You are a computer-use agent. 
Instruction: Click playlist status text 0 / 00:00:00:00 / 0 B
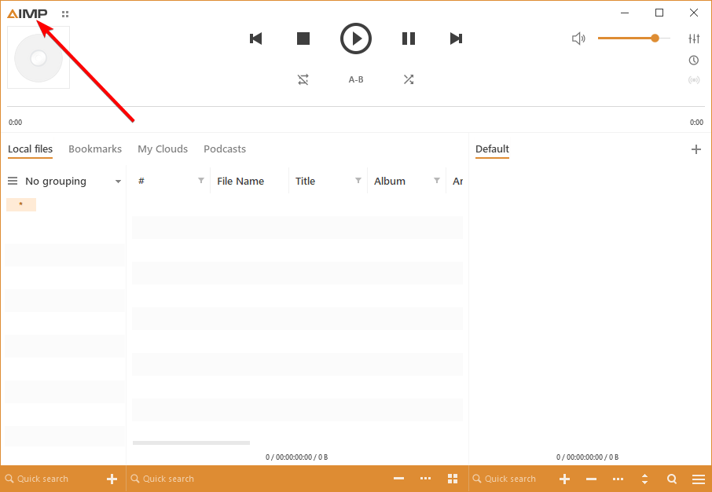pyautogui.click(x=588, y=457)
